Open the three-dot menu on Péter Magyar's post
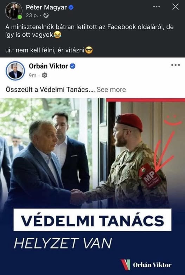The image size is (185, 275). (x=157, y=7)
